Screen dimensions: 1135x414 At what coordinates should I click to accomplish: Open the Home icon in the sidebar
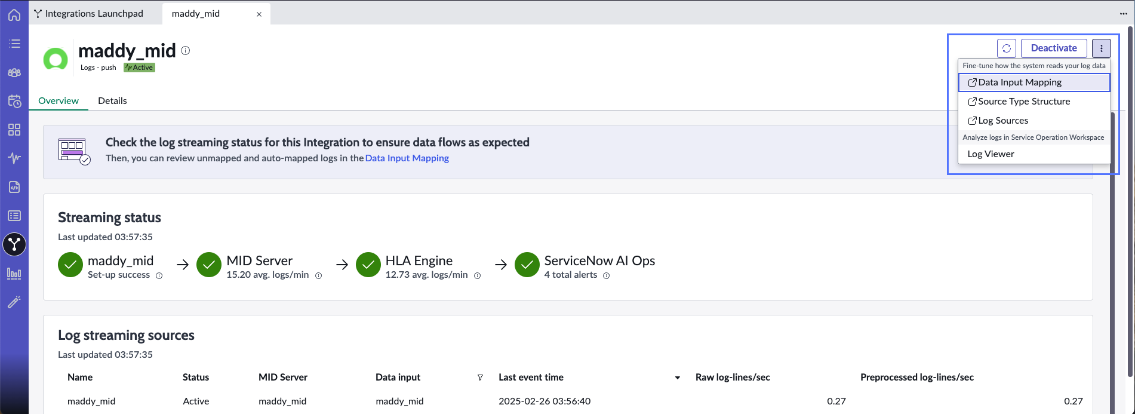point(14,15)
